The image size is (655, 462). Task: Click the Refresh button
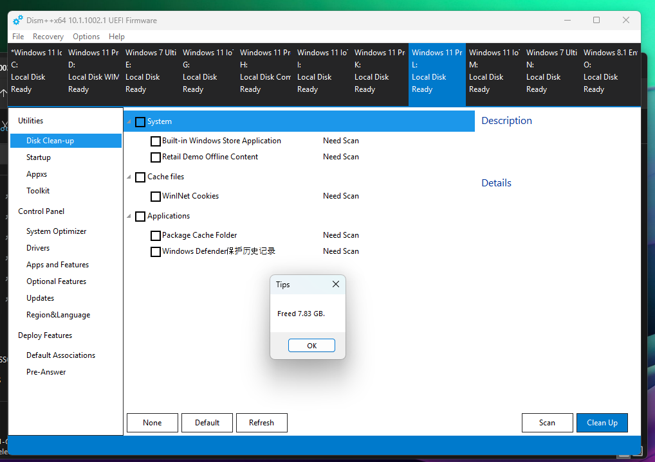coord(261,423)
